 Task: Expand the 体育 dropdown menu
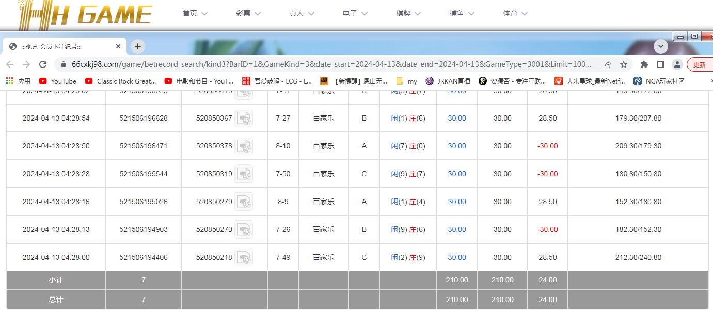(x=515, y=14)
